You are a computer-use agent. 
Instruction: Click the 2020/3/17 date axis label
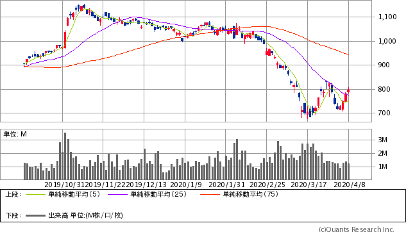[x=309, y=185]
